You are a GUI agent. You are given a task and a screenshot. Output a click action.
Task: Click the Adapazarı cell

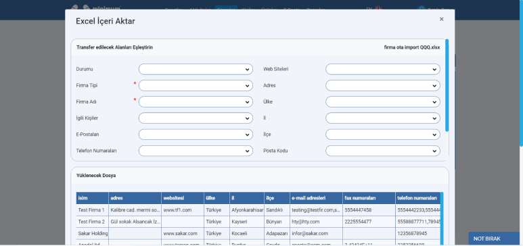coord(277,233)
